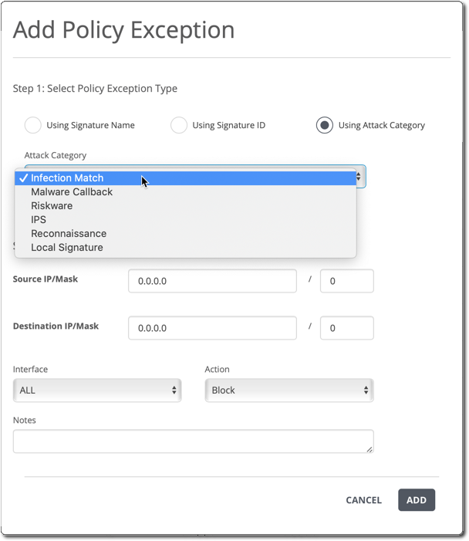The width and height of the screenshot is (469, 541).
Task: Cancel the policy exception dialog
Action: coord(364,500)
